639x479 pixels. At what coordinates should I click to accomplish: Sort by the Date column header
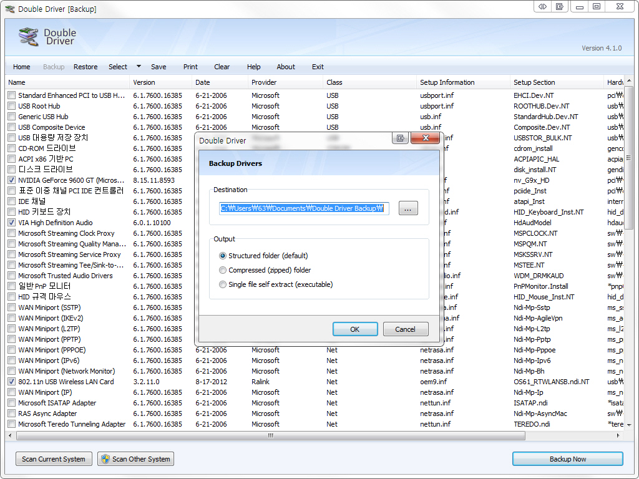pos(220,82)
